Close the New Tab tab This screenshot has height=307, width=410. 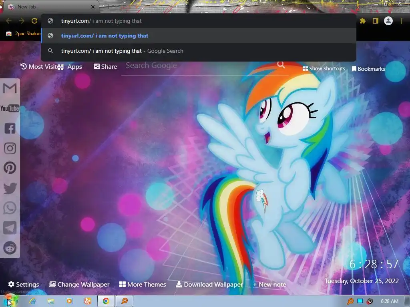(x=93, y=7)
